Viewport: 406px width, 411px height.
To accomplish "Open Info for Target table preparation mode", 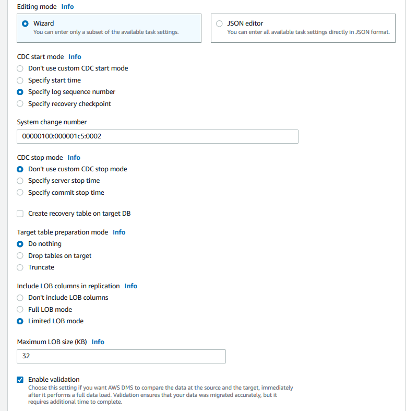I will (119, 232).
